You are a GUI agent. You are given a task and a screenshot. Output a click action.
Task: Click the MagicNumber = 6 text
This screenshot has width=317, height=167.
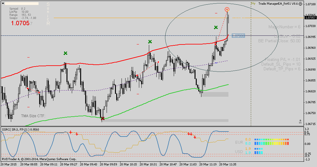tap(284, 27)
